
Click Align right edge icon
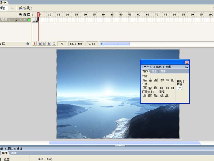(x=156, y=80)
